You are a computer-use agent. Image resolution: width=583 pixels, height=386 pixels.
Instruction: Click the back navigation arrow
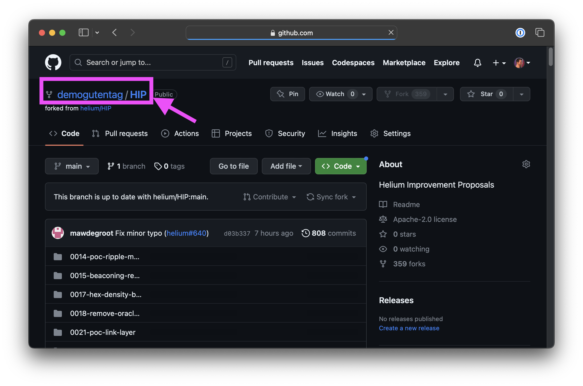115,33
